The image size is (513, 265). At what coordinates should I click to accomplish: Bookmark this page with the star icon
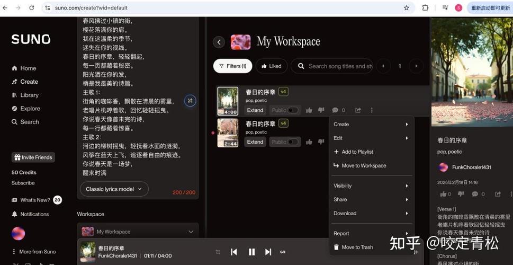[407, 8]
